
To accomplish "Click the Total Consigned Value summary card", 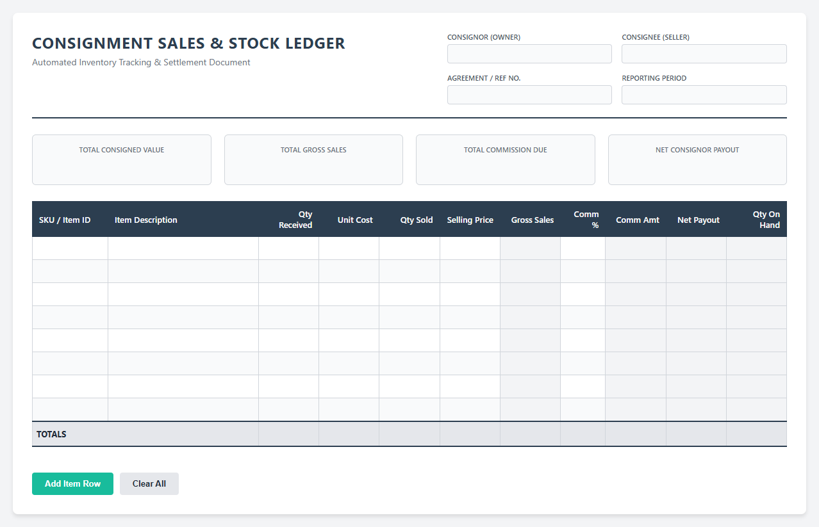I will coord(122,159).
